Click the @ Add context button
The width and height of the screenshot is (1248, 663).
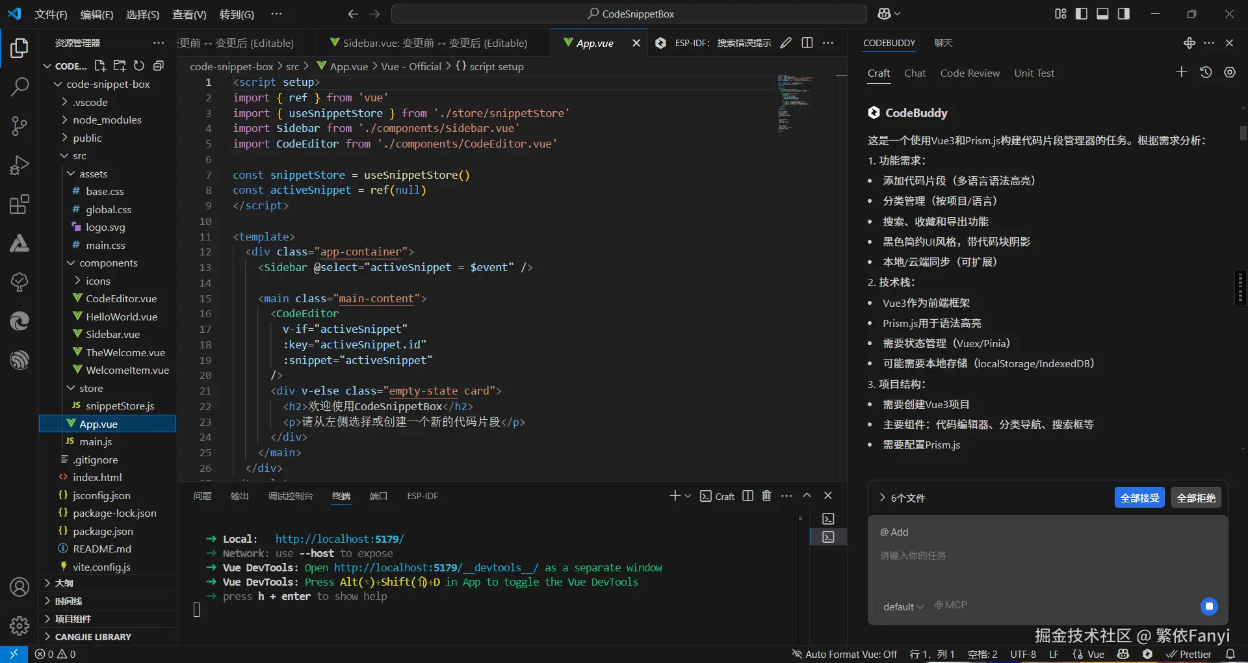click(894, 532)
